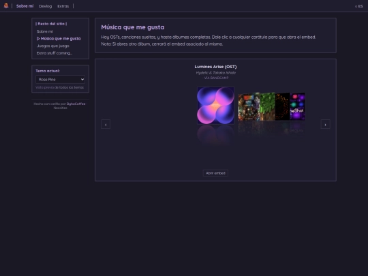
Task: Open the Devlog nav item
Action: click(45, 6)
